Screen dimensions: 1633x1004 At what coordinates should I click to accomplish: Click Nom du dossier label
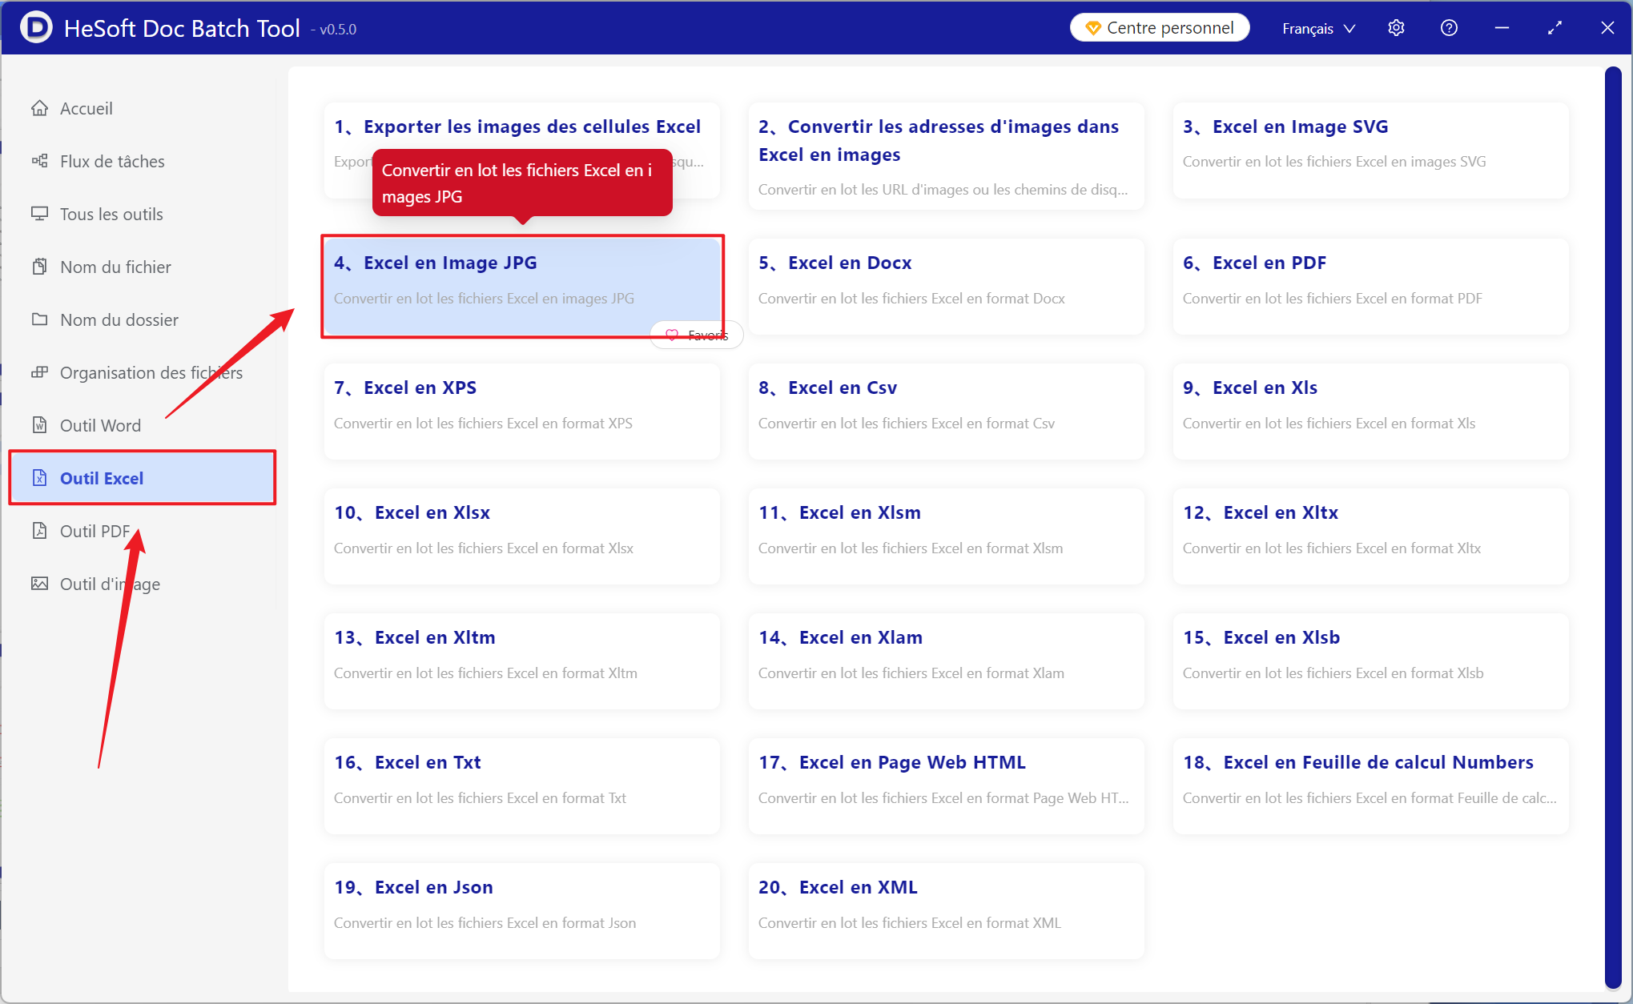(119, 319)
